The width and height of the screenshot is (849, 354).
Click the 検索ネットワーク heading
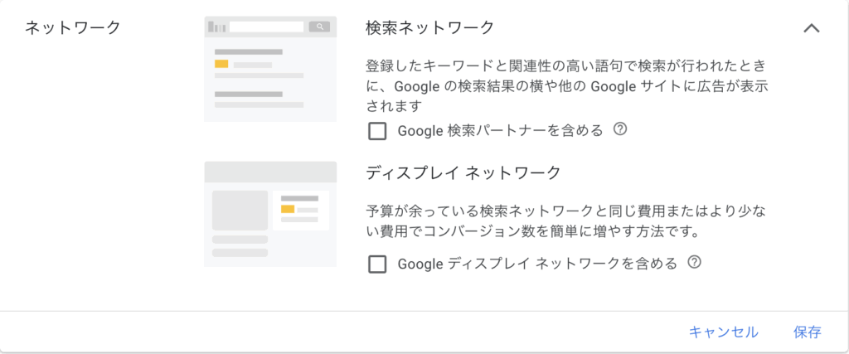point(429,27)
